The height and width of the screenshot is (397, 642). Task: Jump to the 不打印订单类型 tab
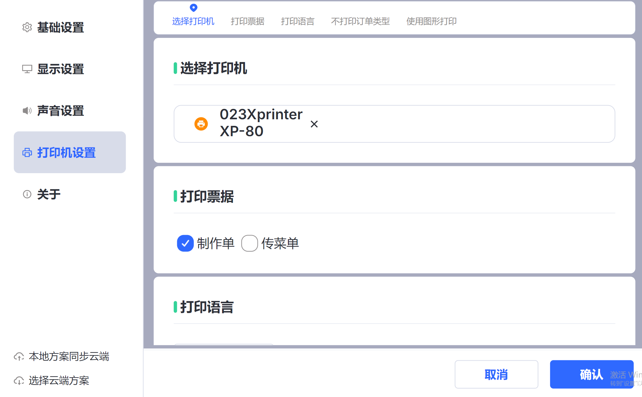click(x=360, y=21)
